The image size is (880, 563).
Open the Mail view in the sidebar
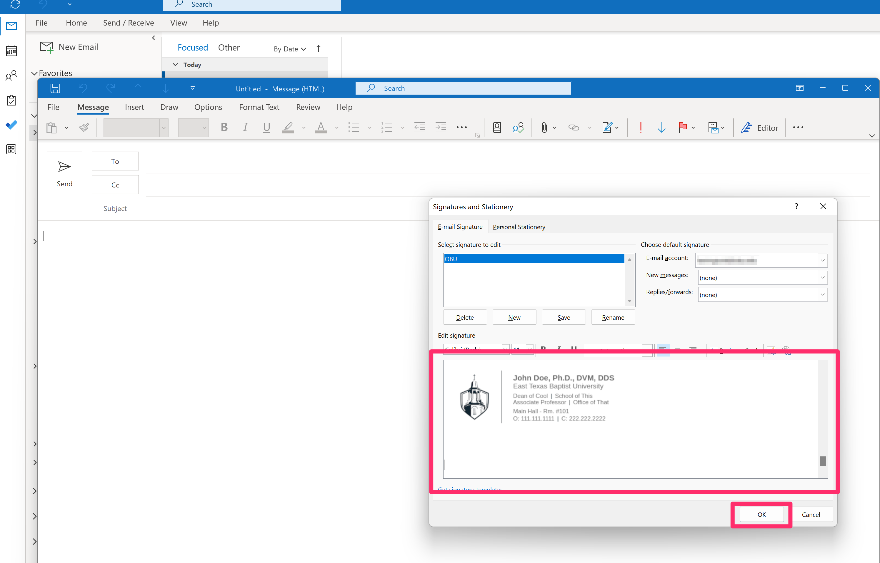pos(11,26)
